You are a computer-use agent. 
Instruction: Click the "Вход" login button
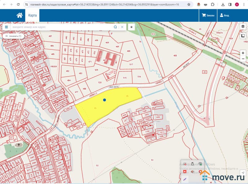(224, 15)
